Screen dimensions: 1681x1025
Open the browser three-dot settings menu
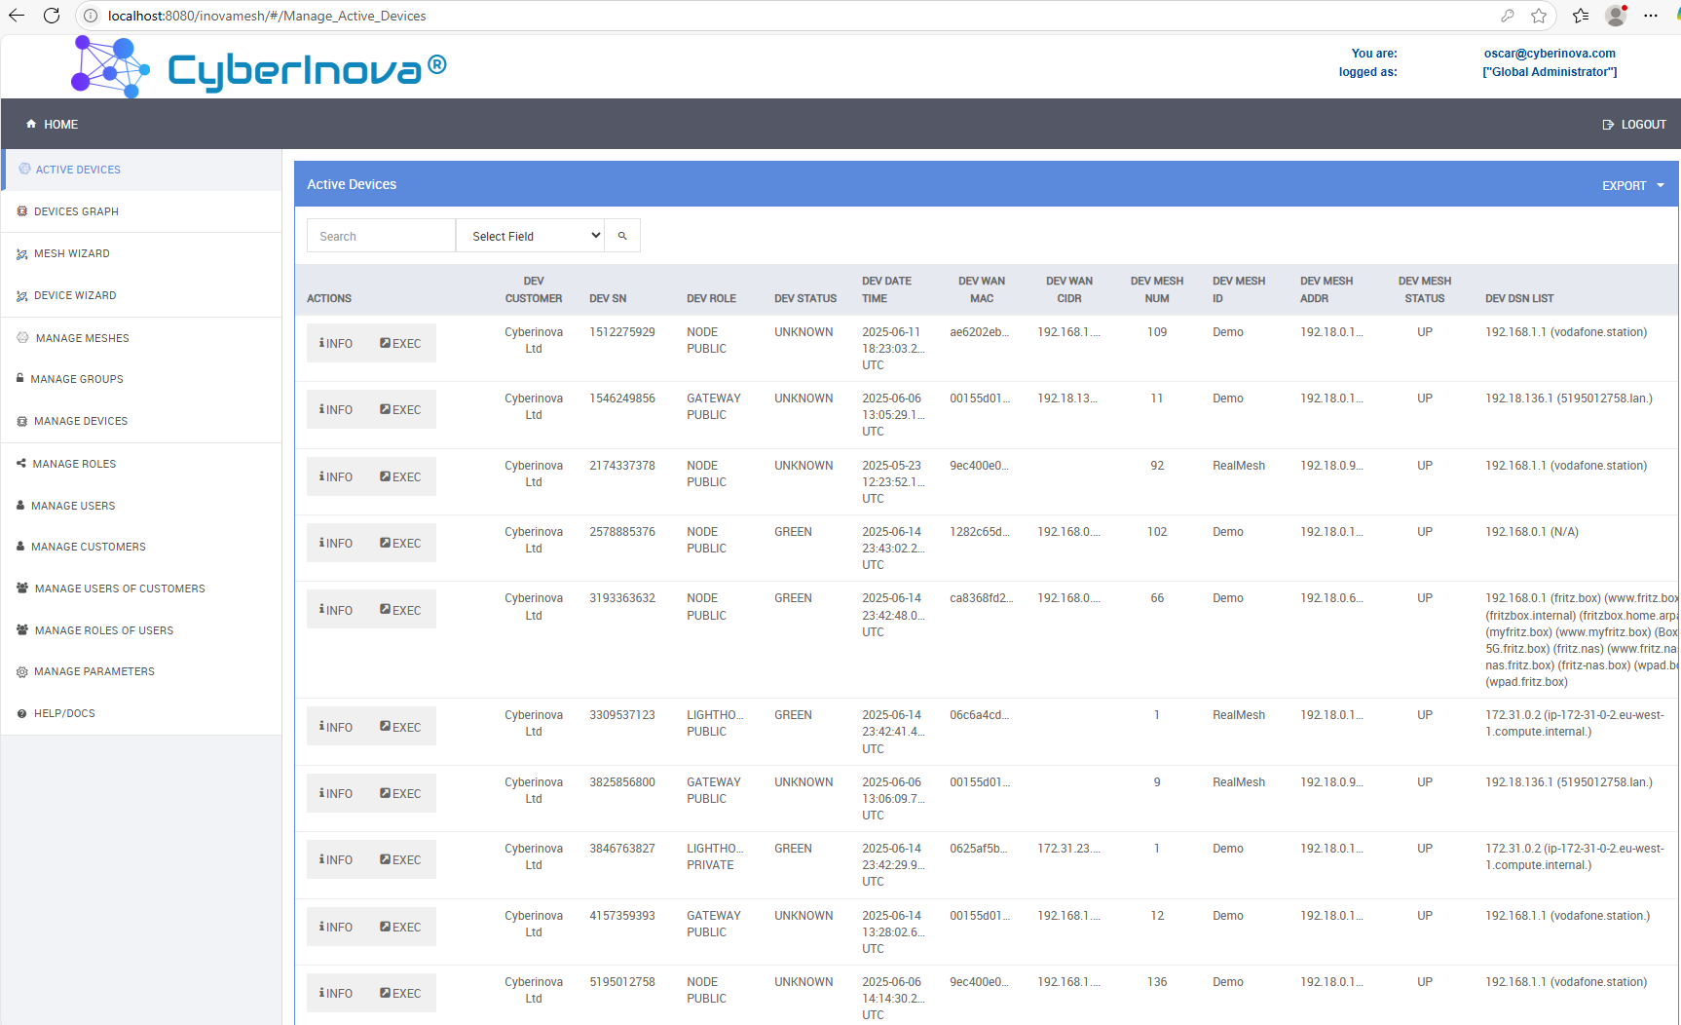[x=1651, y=16]
